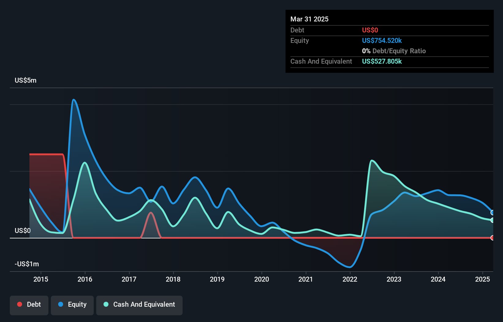Toggle the Cash And Equivalent legend series
Image resolution: width=503 pixels, height=322 pixels.
click(139, 305)
